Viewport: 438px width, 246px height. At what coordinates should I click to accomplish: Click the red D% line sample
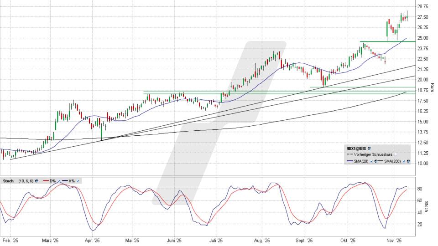point(46,181)
